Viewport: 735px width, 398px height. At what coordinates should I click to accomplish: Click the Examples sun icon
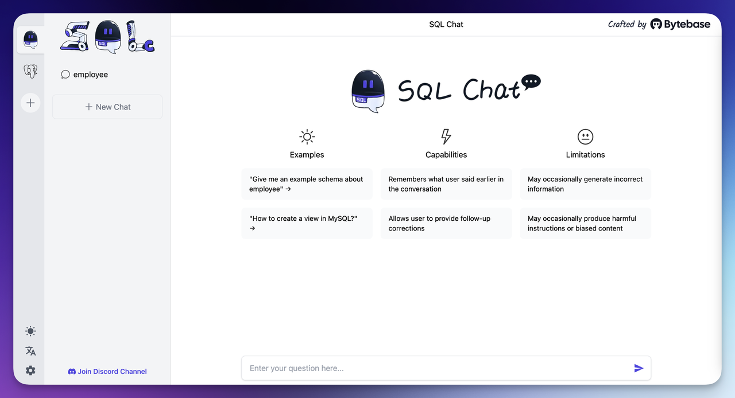307,136
